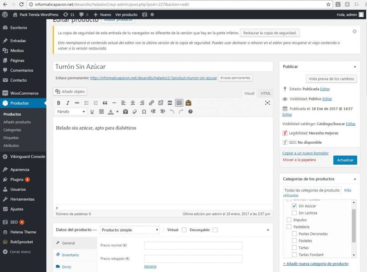Click Restaurar la copia de seguridad
This screenshot has height=272, width=367.
point(270,33)
